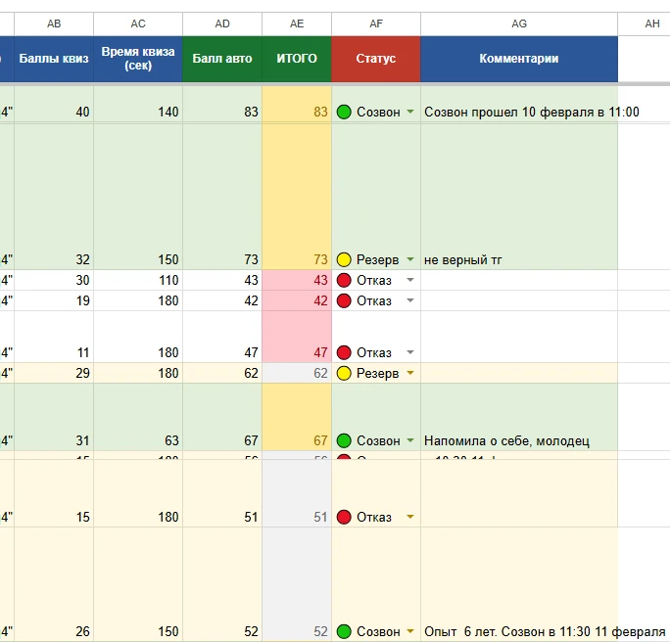Select quiz score cell with value 11
Image resolution: width=670 pixels, height=642 pixels.
(54, 337)
